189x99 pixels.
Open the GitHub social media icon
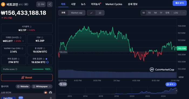pyautogui.click(x=50, y=93)
